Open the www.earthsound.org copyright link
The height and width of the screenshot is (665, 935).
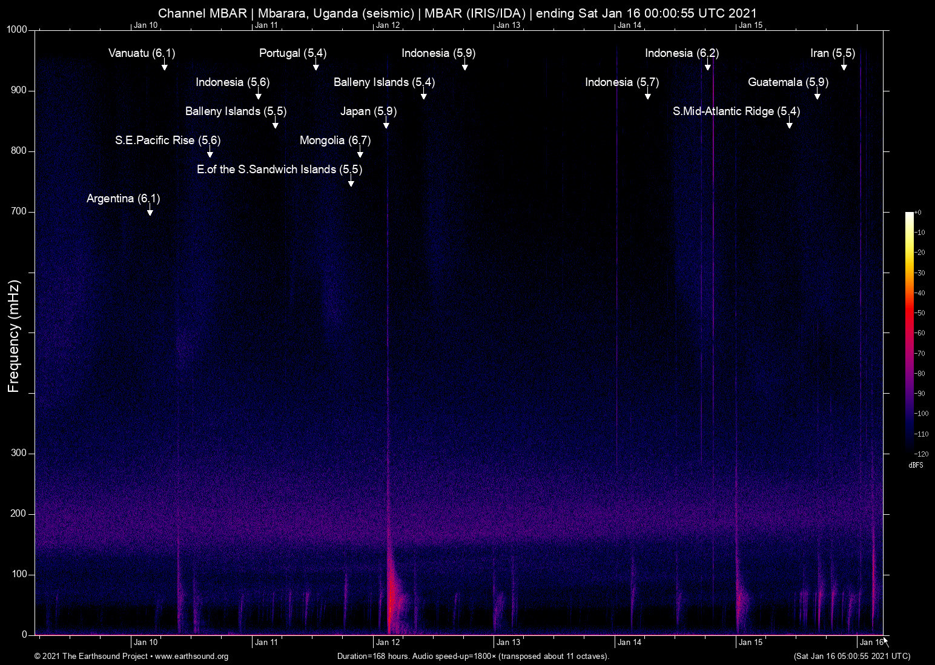192,657
